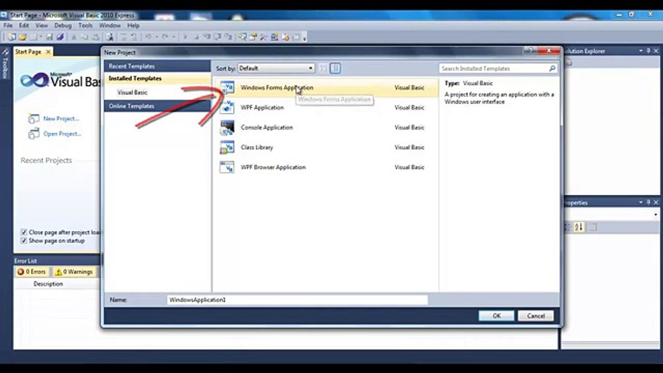Open the Edit menu

(x=24, y=25)
